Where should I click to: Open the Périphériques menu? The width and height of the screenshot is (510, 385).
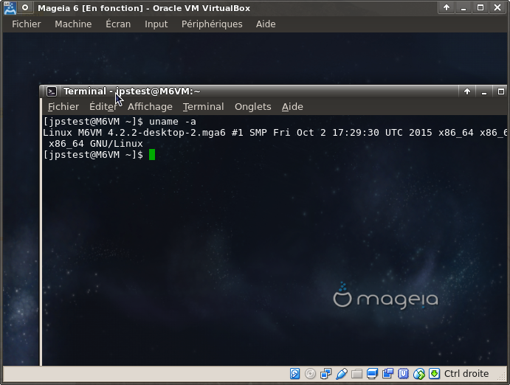pyautogui.click(x=212, y=24)
